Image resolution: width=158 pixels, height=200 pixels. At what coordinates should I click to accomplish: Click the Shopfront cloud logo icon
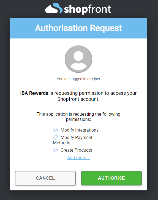click(x=54, y=8)
